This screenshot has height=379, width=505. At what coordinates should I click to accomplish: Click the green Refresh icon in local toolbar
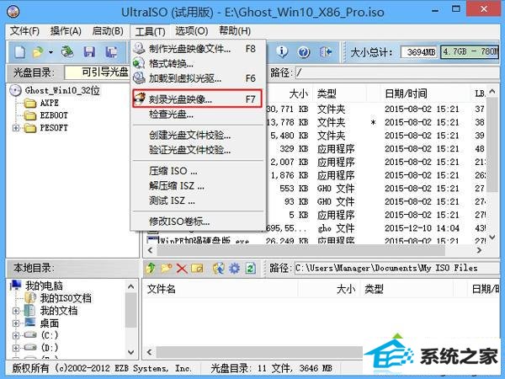(250, 268)
